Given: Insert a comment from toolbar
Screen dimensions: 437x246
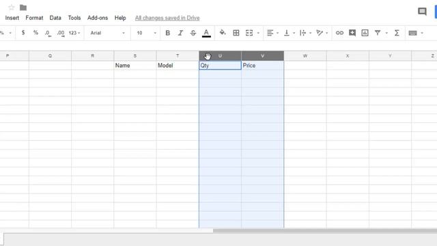Looking at the screenshot, I should 352,33.
